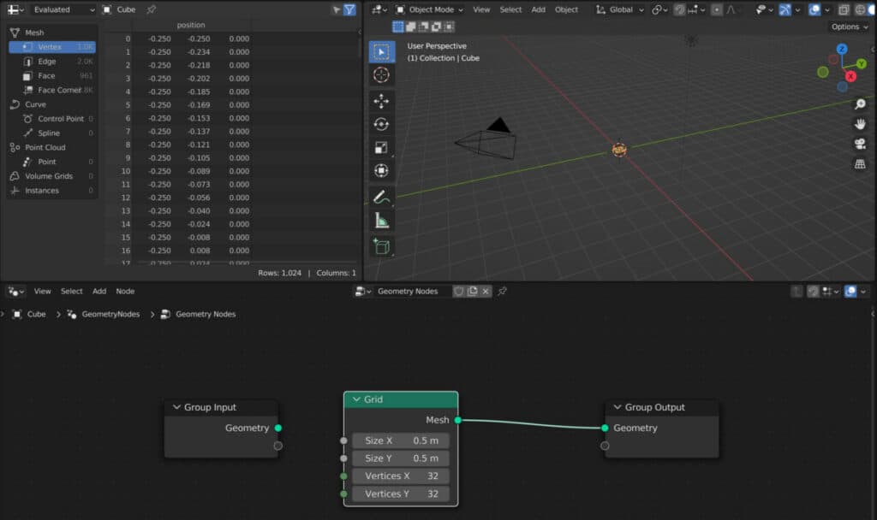Click the pan view hand icon

point(860,124)
